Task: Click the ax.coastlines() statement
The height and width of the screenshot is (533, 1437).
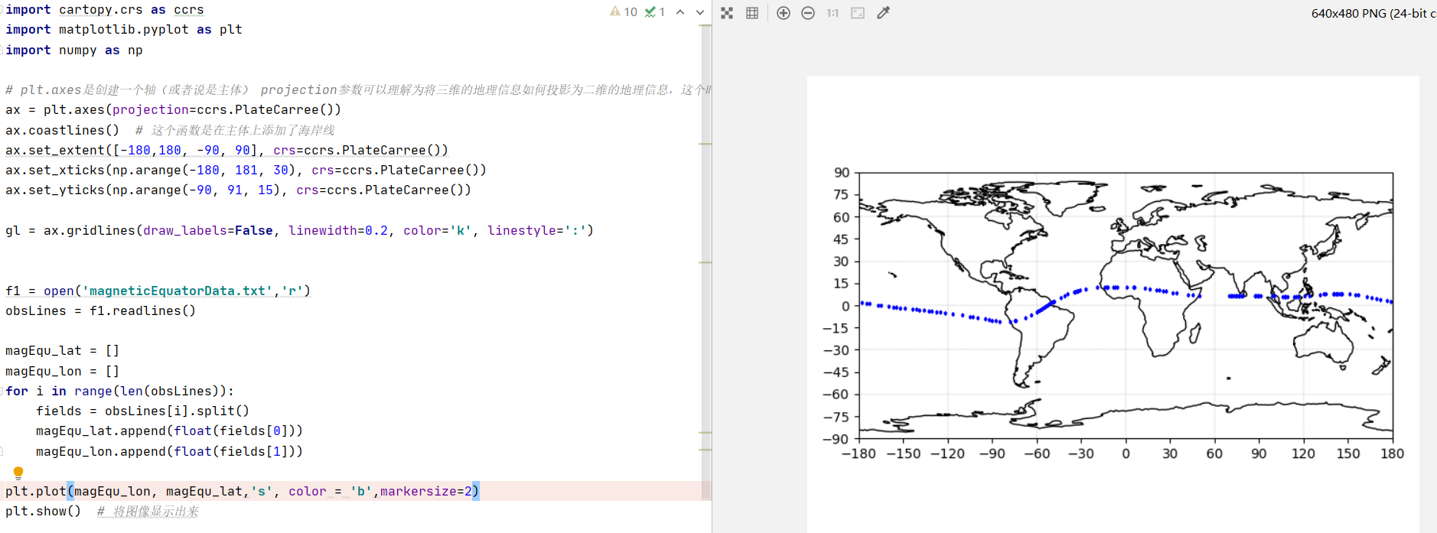Action: click(63, 131)
